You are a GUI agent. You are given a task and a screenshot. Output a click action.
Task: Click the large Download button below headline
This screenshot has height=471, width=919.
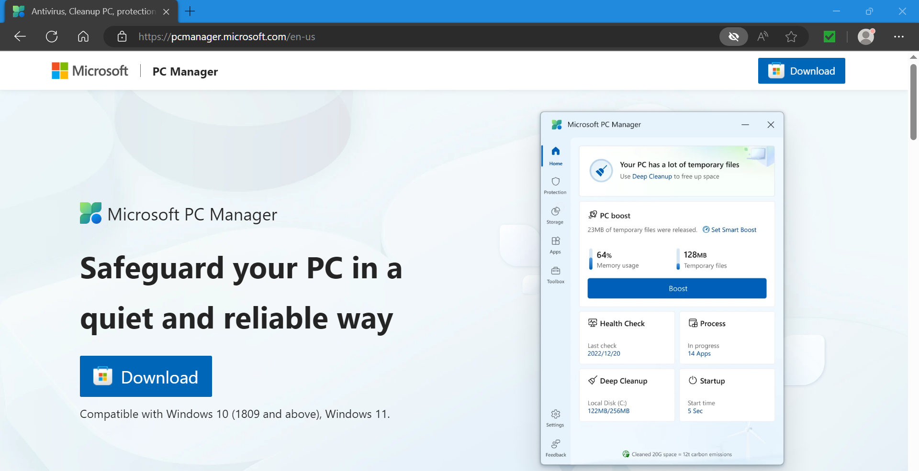[x=146, y=376]
